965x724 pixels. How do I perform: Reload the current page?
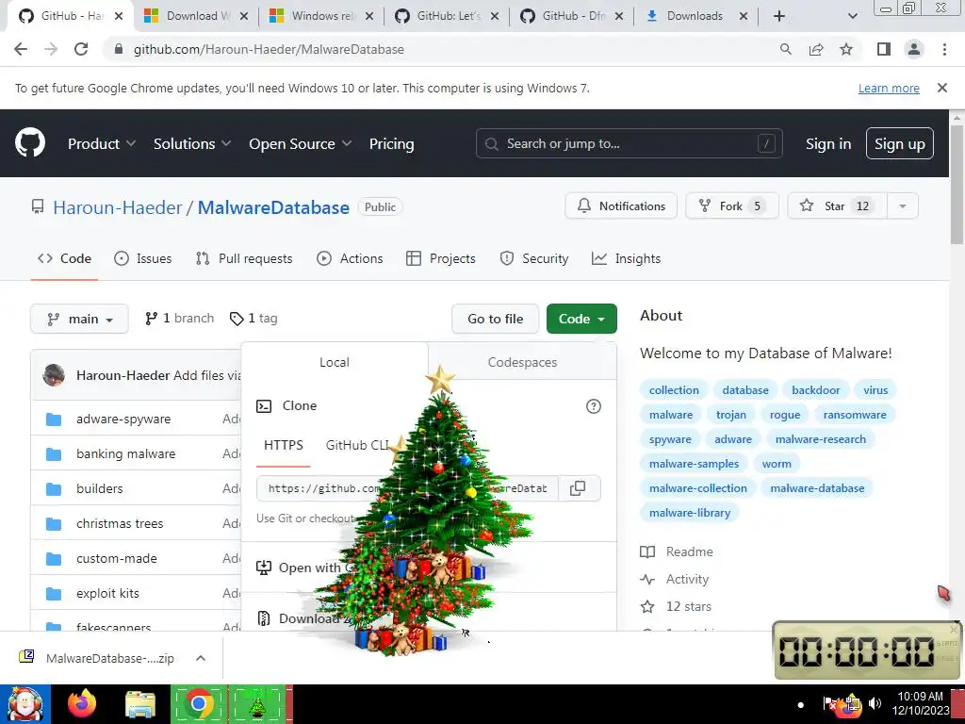pyautogui.click(x=81, y=49)
